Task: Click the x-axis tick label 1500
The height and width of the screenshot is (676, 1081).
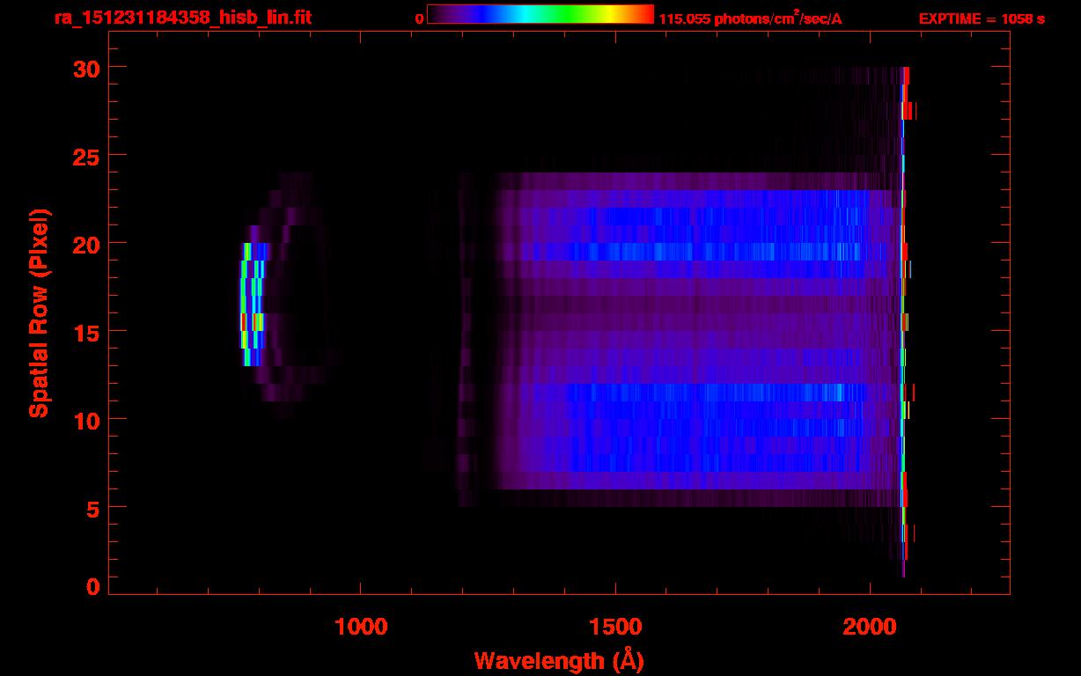Action: pyautogui.click(x=615, y=626)
